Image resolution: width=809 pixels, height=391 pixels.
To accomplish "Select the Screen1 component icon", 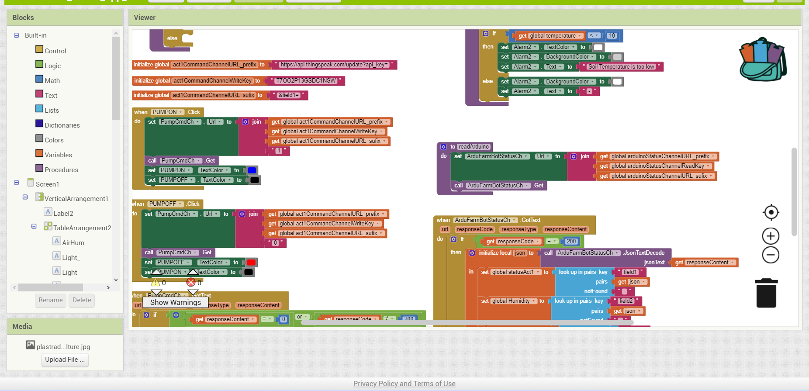I will point(31,182).
